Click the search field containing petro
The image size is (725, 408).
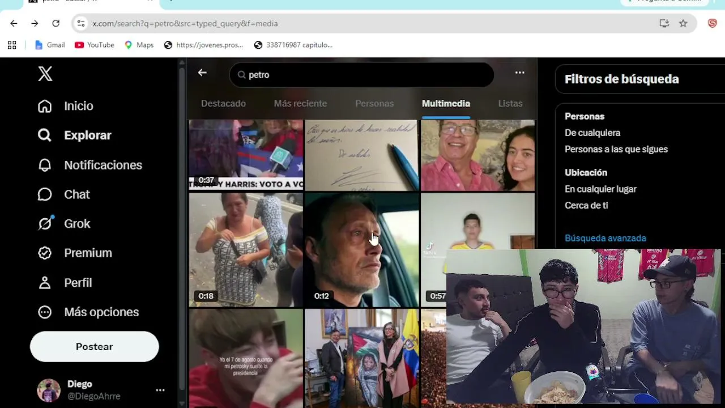click(361, 75)
